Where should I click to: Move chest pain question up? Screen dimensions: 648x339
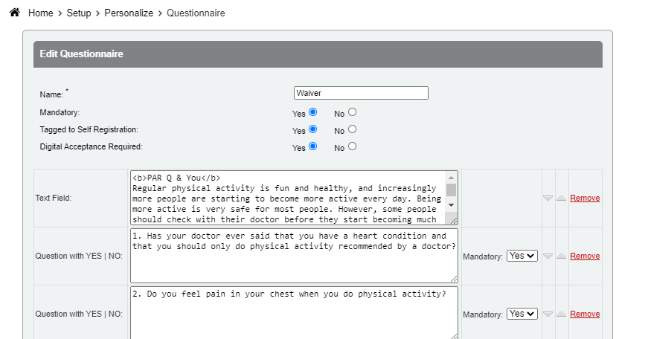561,314
